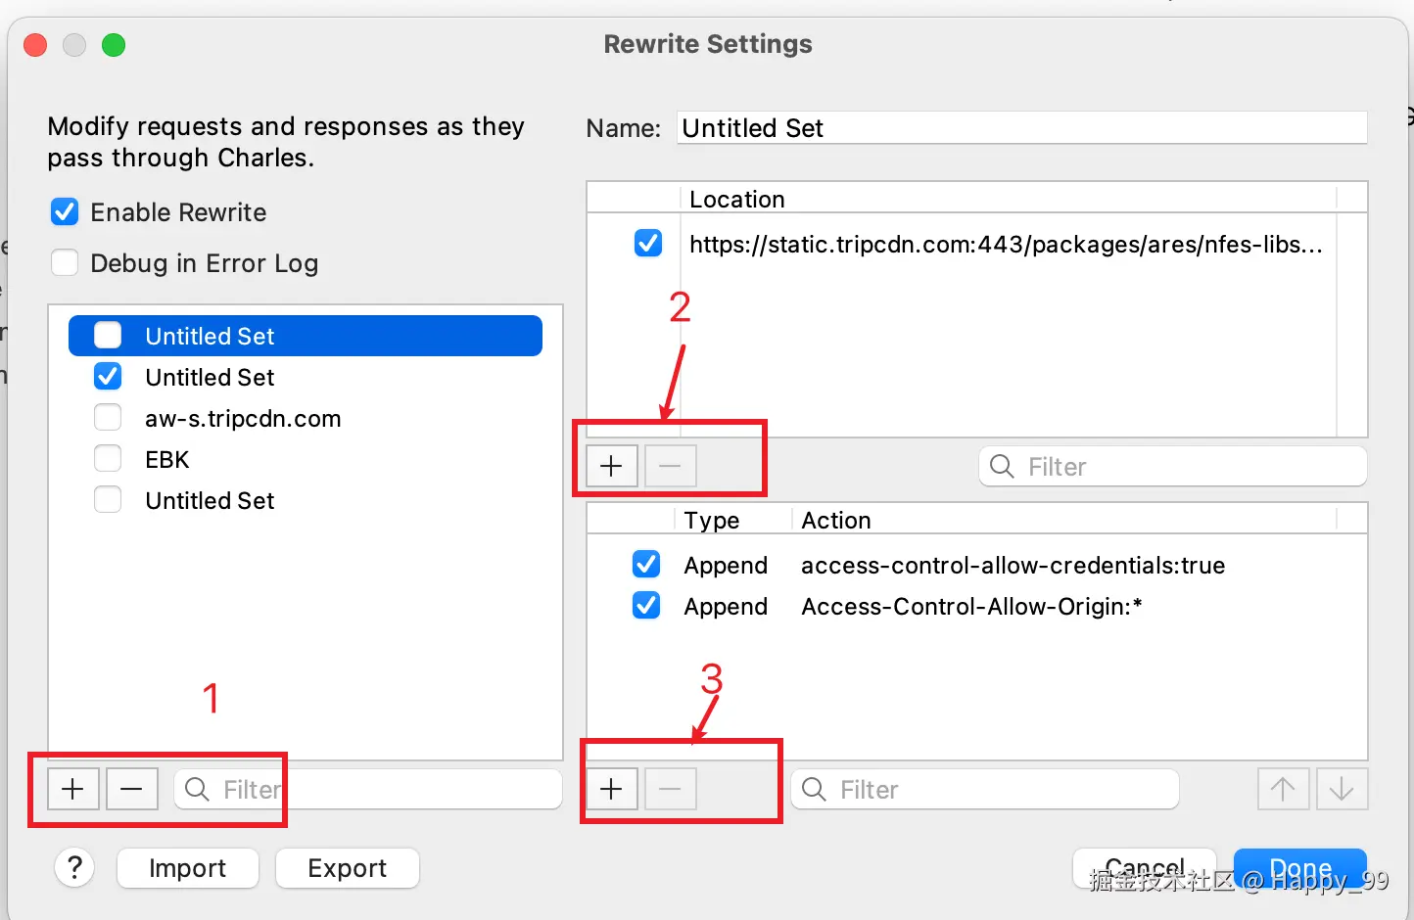
Task: Move the rule up with arrow
Action: 1283,789
